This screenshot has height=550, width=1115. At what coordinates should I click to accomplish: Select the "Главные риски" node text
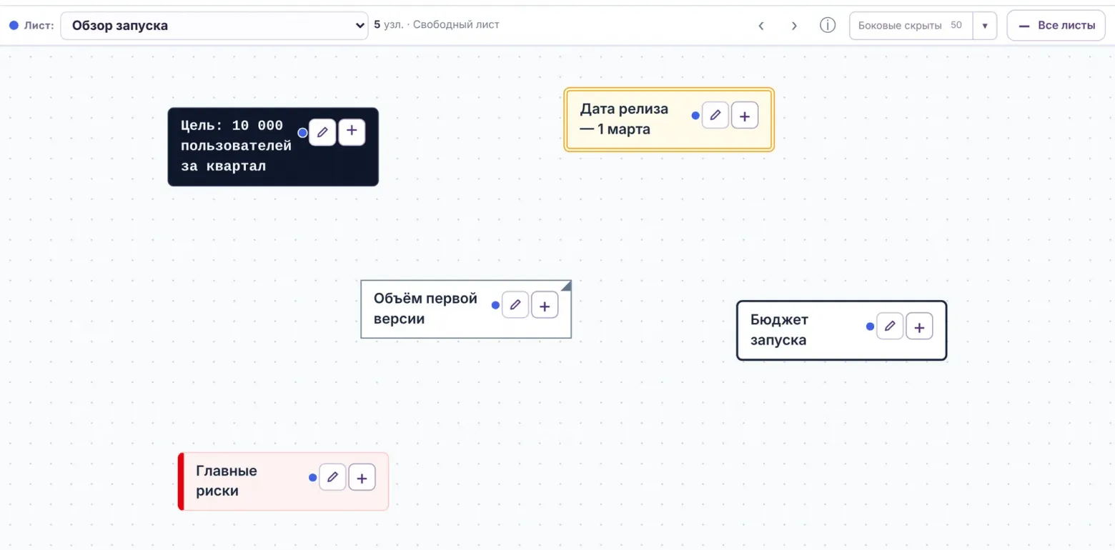[x=227, y=481]
